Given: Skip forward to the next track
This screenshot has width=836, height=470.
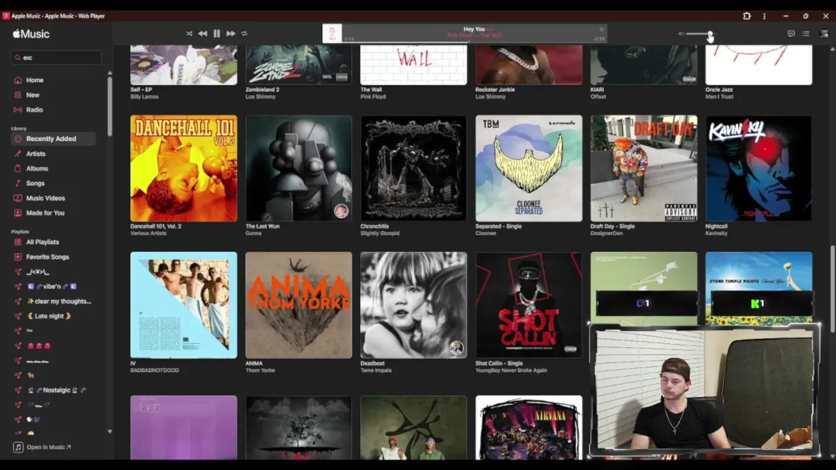Looking at the screenshot, I should [231, 33].
